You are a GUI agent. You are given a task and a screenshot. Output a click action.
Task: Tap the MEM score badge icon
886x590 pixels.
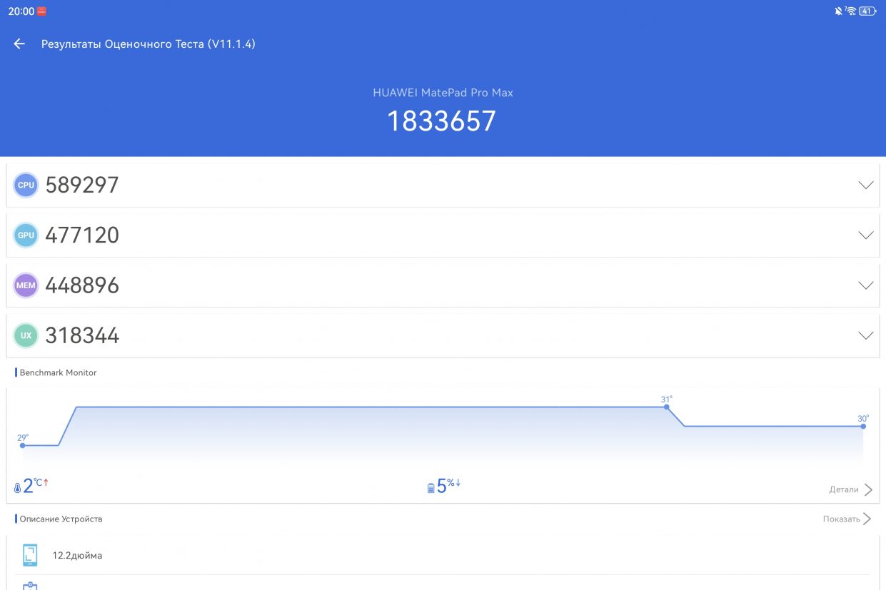[x=26, y=285]
